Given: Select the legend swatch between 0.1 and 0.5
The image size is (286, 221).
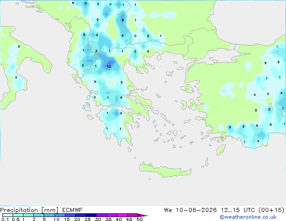Looking at the screenshot, I should click(8, 215).
